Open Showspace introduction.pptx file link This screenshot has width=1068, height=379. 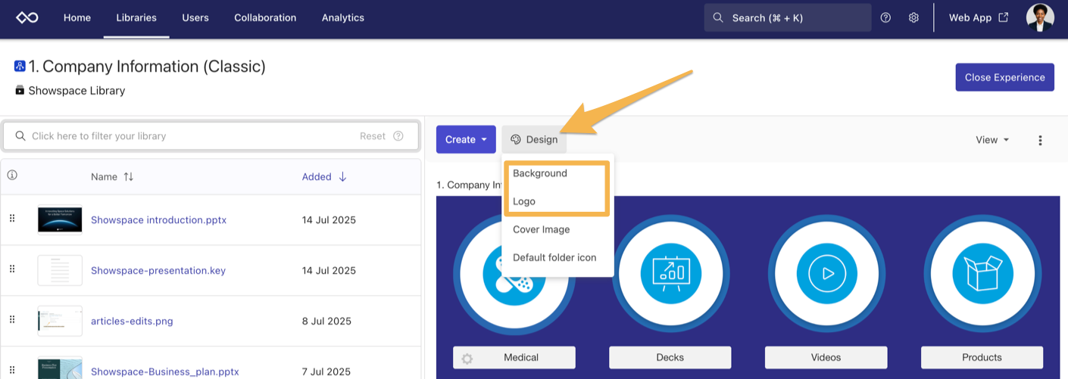tap(158, 220)
